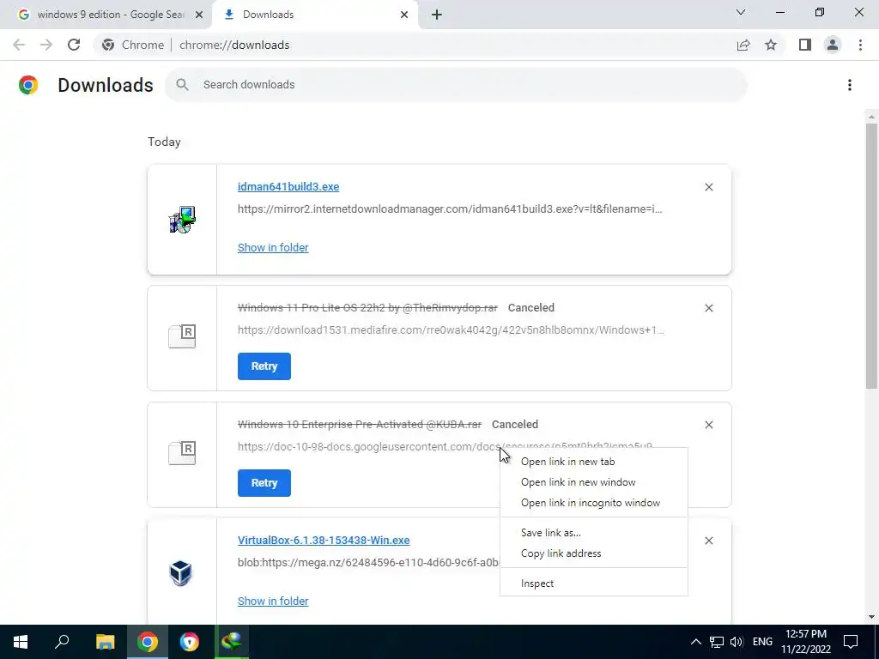Click the scrollbar down arrow
This screenshot has height=659, width=879.
[x=871, y=617]
